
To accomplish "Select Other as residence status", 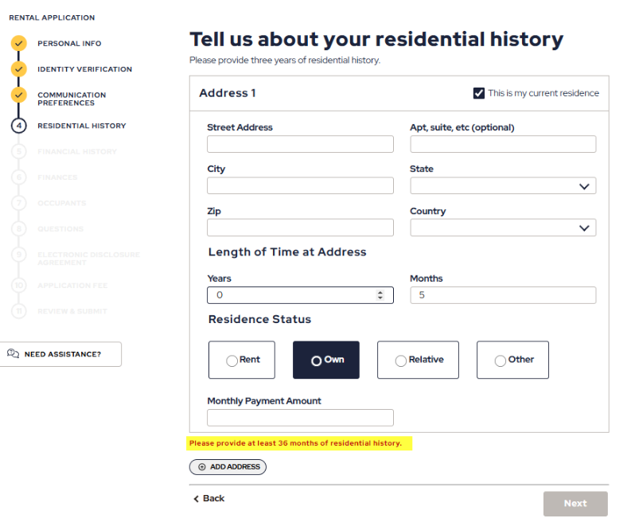I will pyautogui.click(x=512, y=360).
